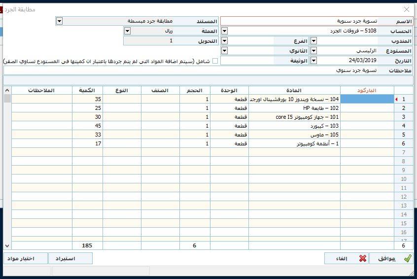Click the الوحدة column header
The width and height of the screenshot is (417, 279).
(x=229, y=90)
